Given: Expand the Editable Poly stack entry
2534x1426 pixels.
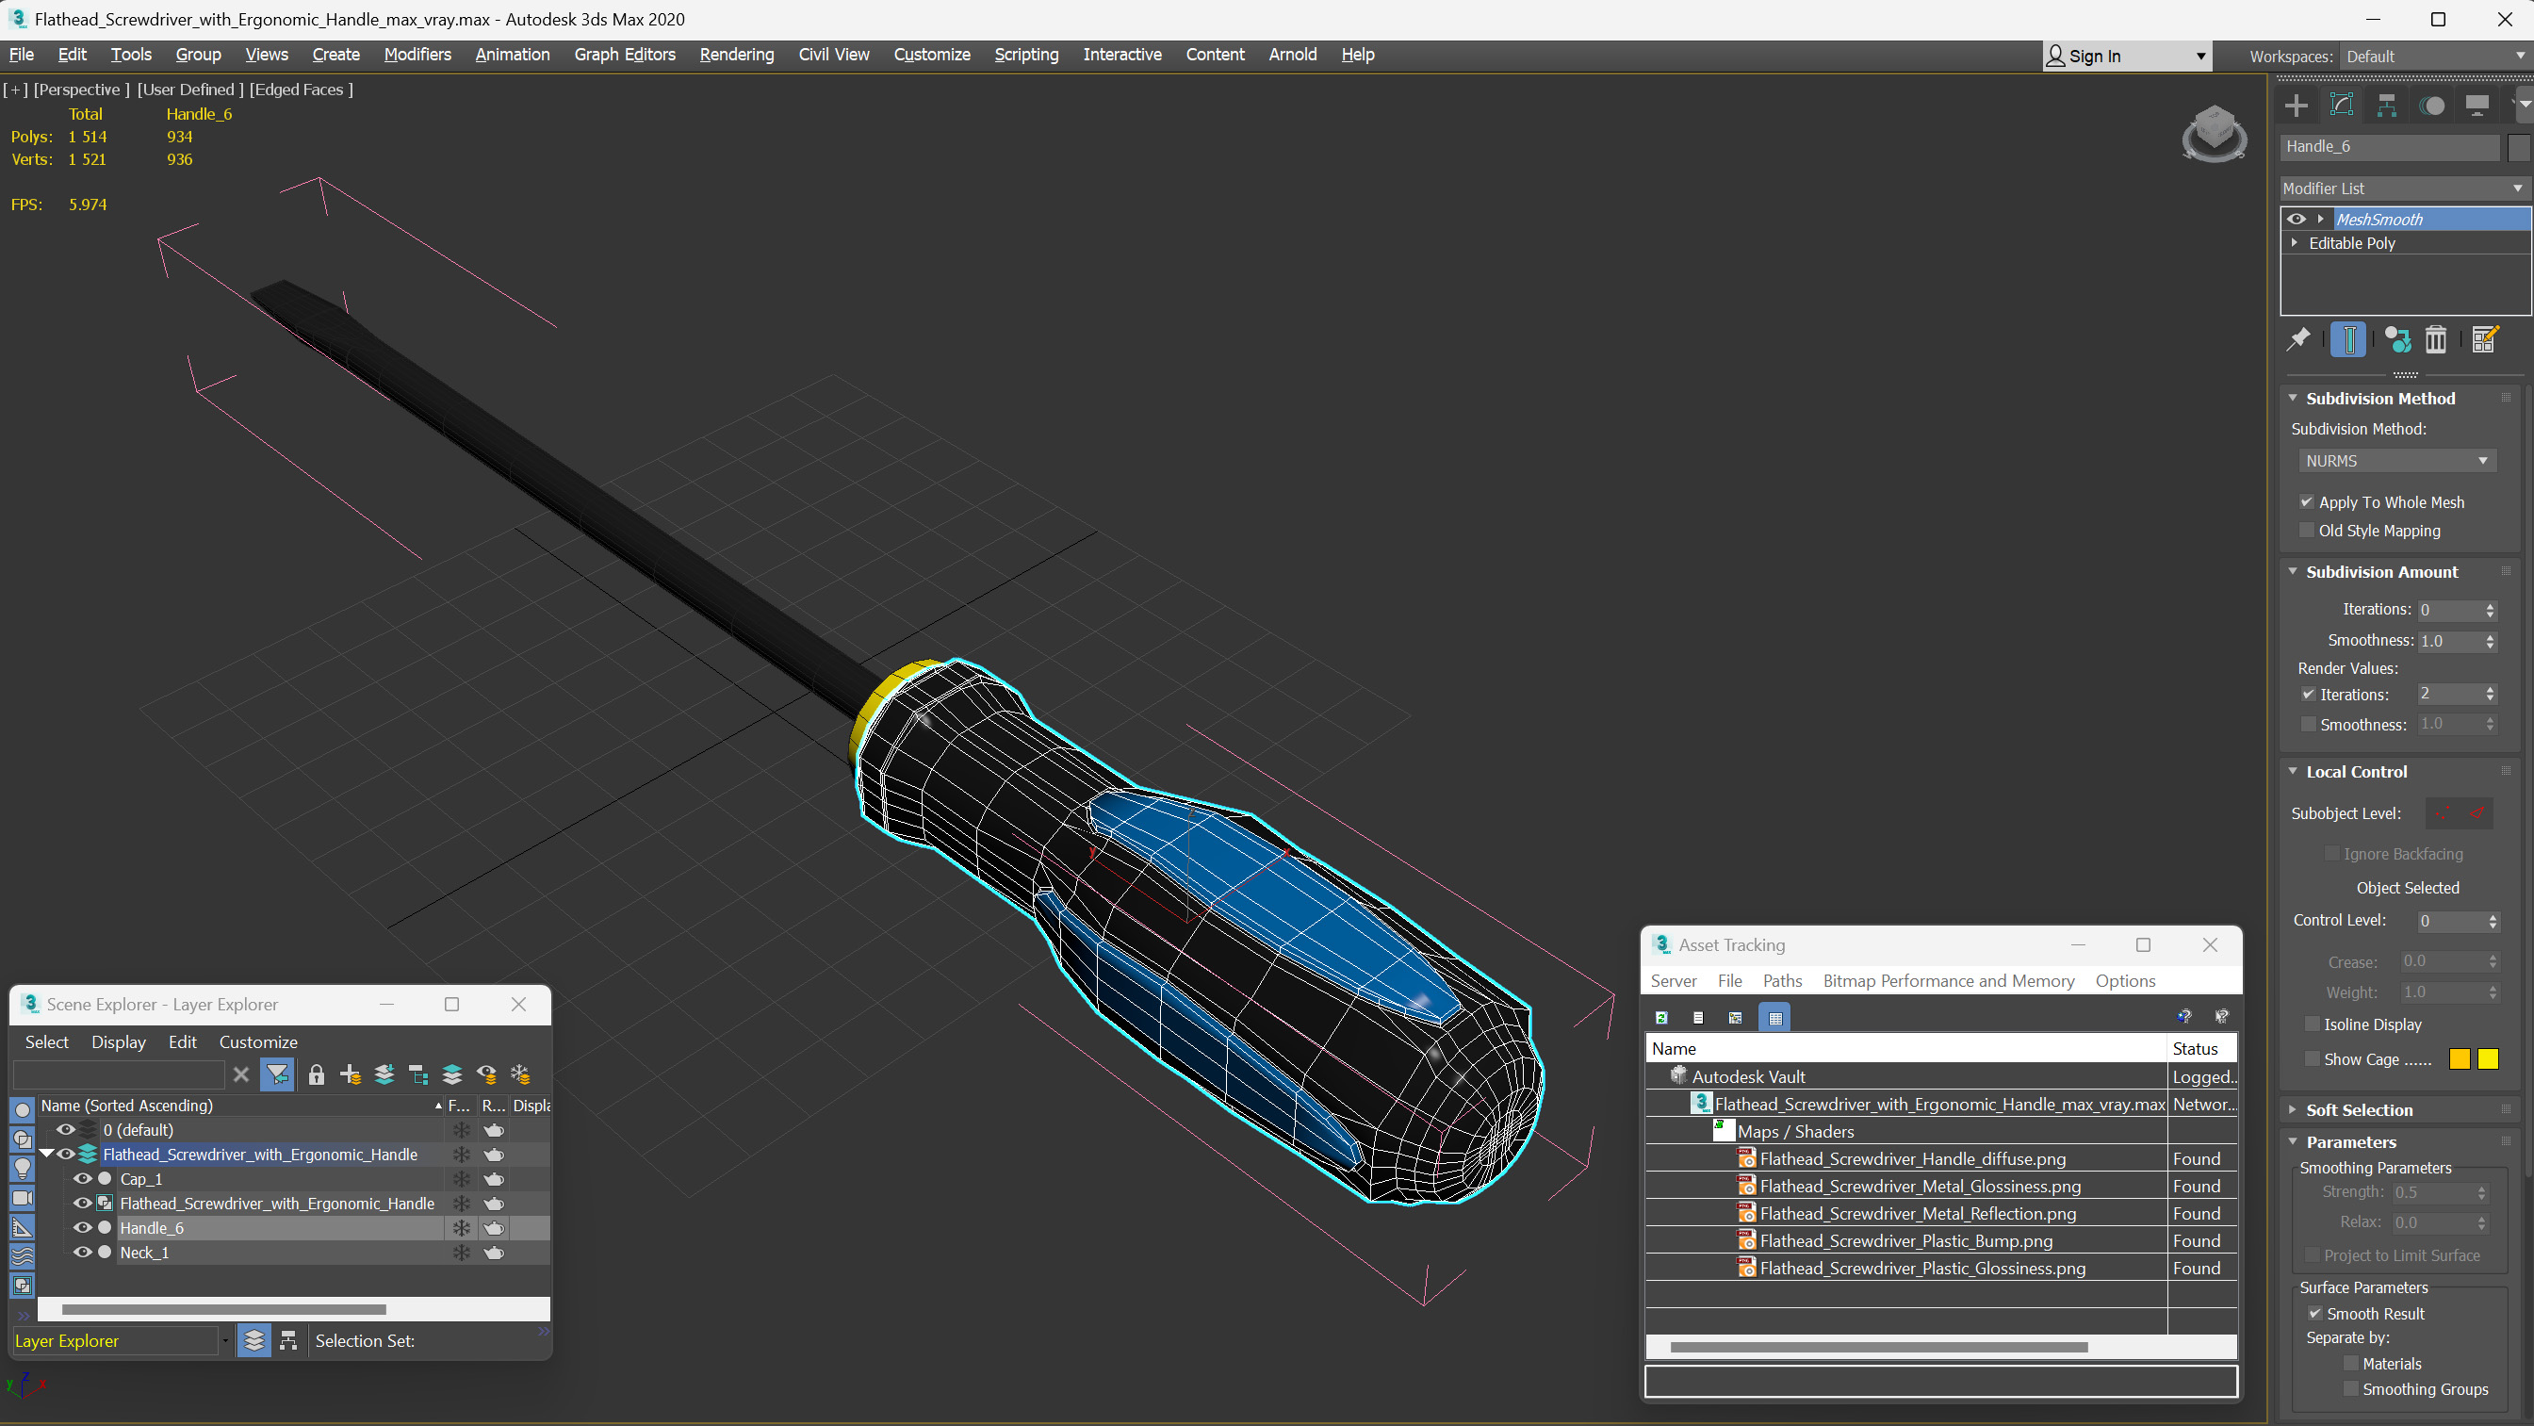Looking at the screenshot, I should [2295, 242].
